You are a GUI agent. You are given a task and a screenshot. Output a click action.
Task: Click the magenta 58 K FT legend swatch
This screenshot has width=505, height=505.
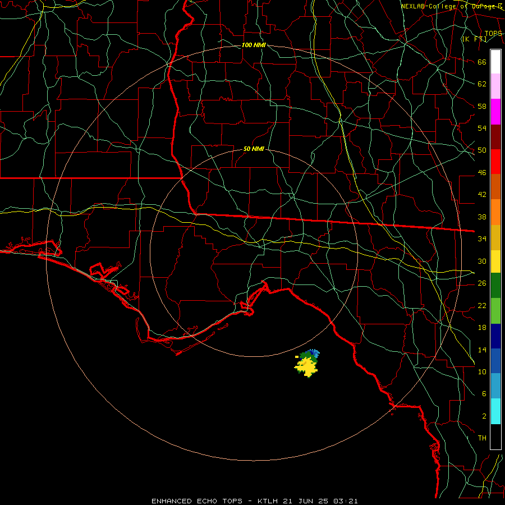[x=495, y=112]
